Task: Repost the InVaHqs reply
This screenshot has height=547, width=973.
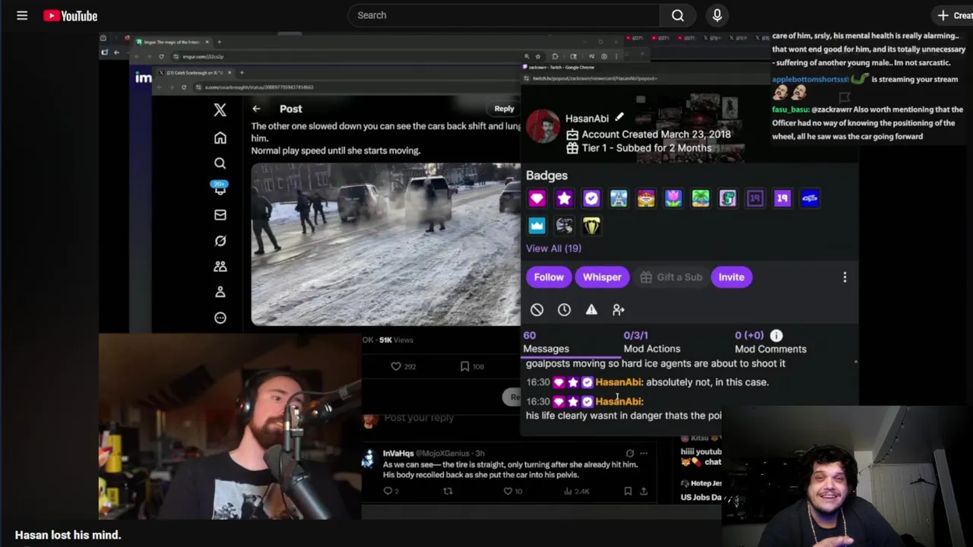Action: [448, 492]
